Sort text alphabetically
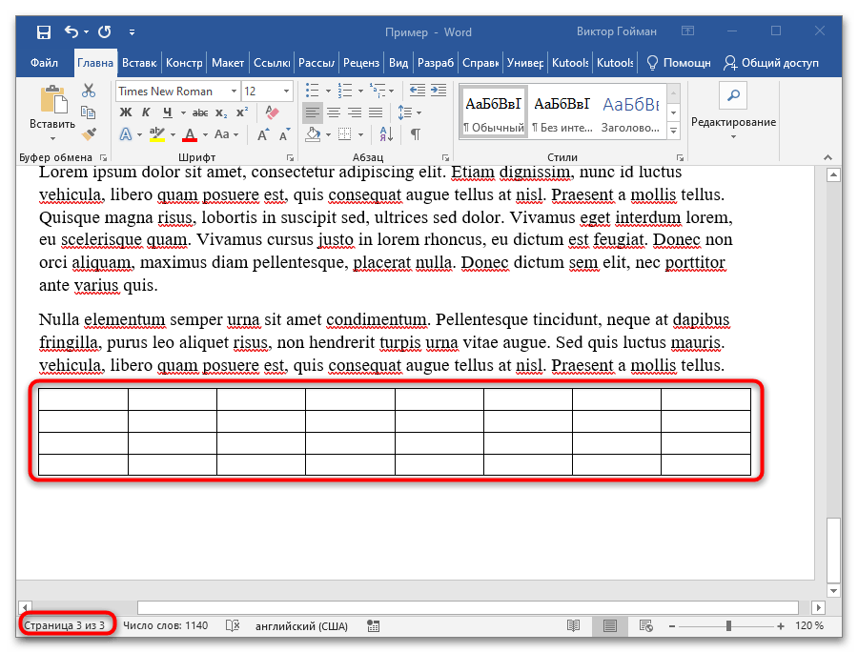The image size is (858, 653). pyautogui.click(x=386, y=134)
